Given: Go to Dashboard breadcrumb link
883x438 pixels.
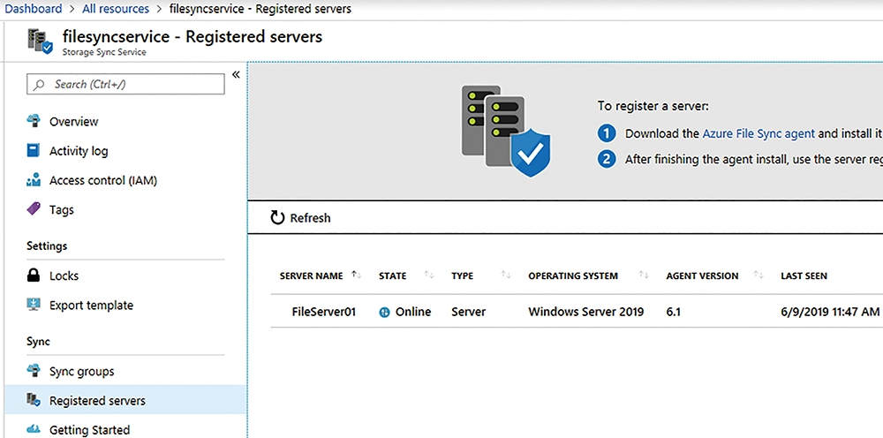Looking at the screenshot, I should tap(34, 9).
